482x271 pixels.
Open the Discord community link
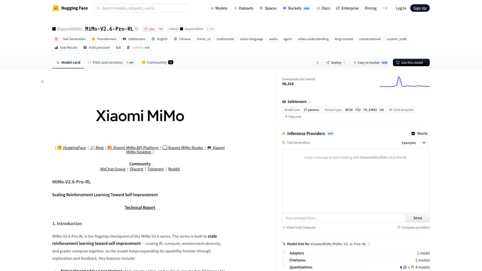pyautogui.click(x=136, y=169)
